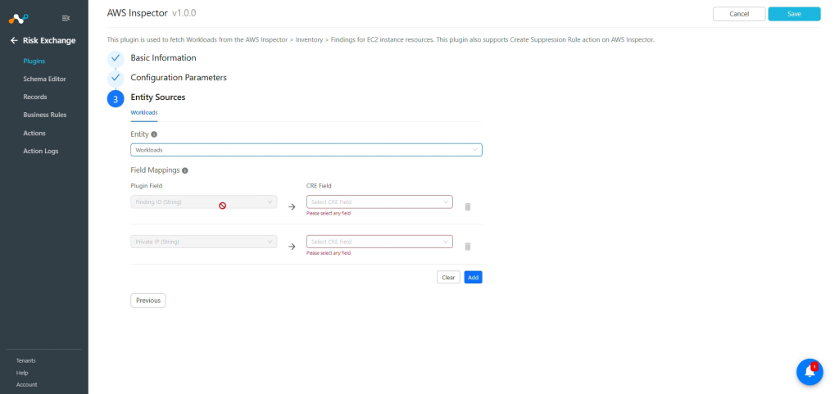The height and width of the screenshot is (394, 839).
Task: Open the Finding ID (String) plugin field dropdown
Action: [x=204, y=202]
